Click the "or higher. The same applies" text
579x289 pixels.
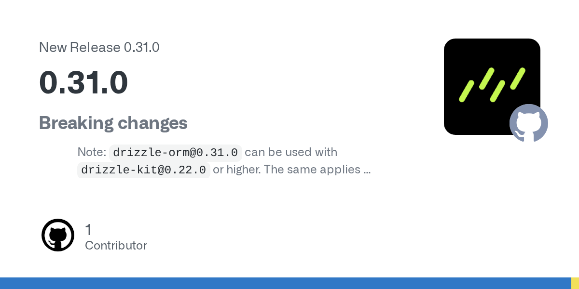tap(287, 170)
